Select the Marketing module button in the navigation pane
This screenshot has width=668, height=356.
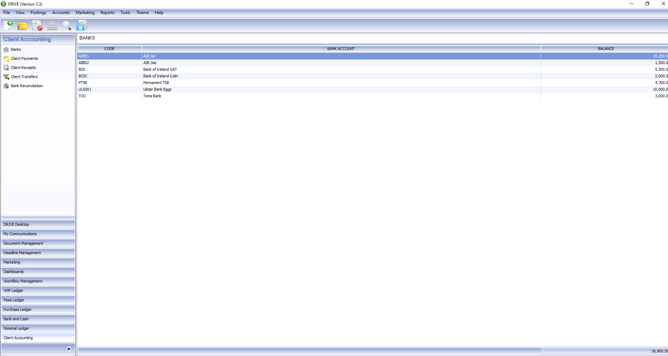coord(38,262)
